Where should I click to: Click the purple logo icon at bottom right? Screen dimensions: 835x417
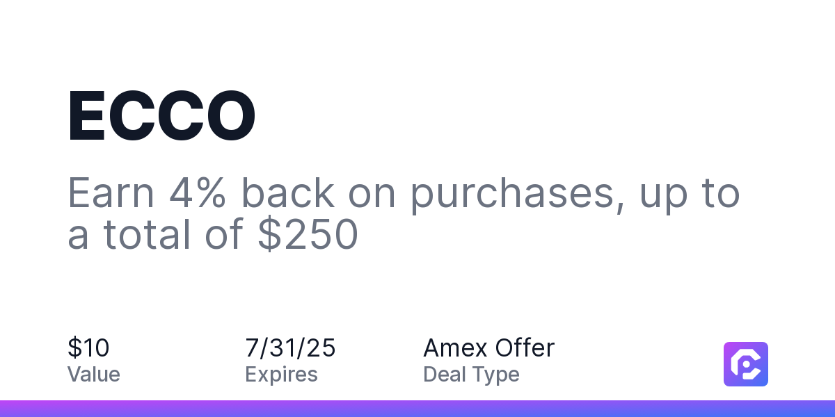point(746,364)
